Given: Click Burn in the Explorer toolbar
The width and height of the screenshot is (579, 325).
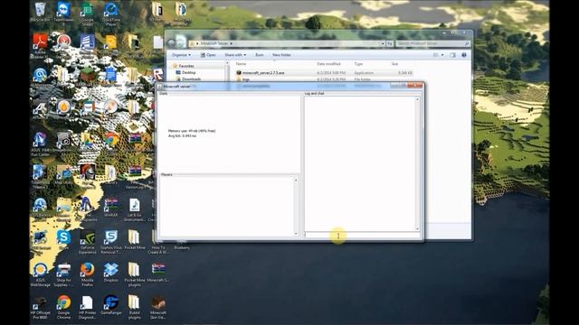Looking at the screenshot, I should click(x=260, y=55).
